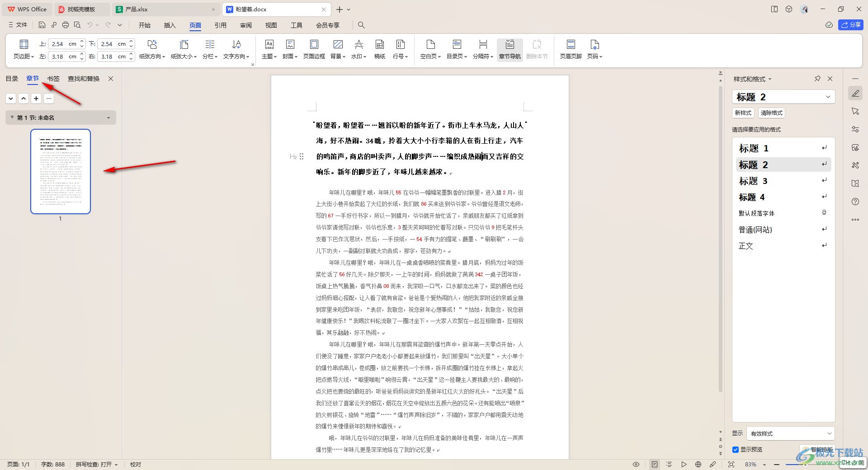This screenshot has height=470, width=868.
Task: Open the 会员专享 tab
Action: pyautogui.click(x=328, y=25)
